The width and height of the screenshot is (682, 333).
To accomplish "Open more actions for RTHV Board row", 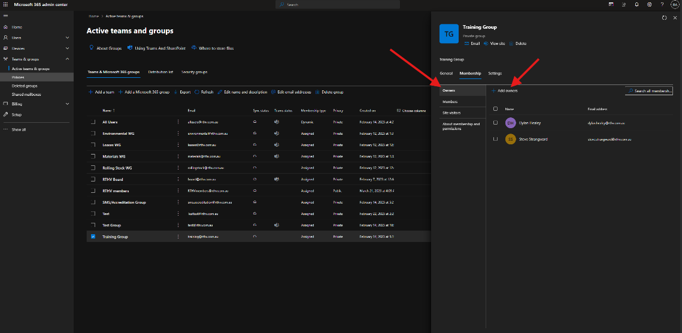I will (x=178, y=179).
